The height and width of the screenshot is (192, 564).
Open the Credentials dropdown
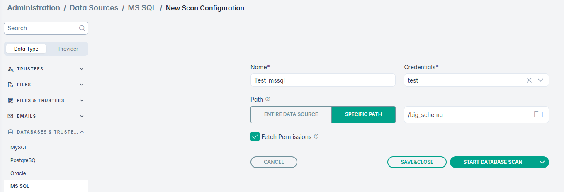tap(540, 80)
